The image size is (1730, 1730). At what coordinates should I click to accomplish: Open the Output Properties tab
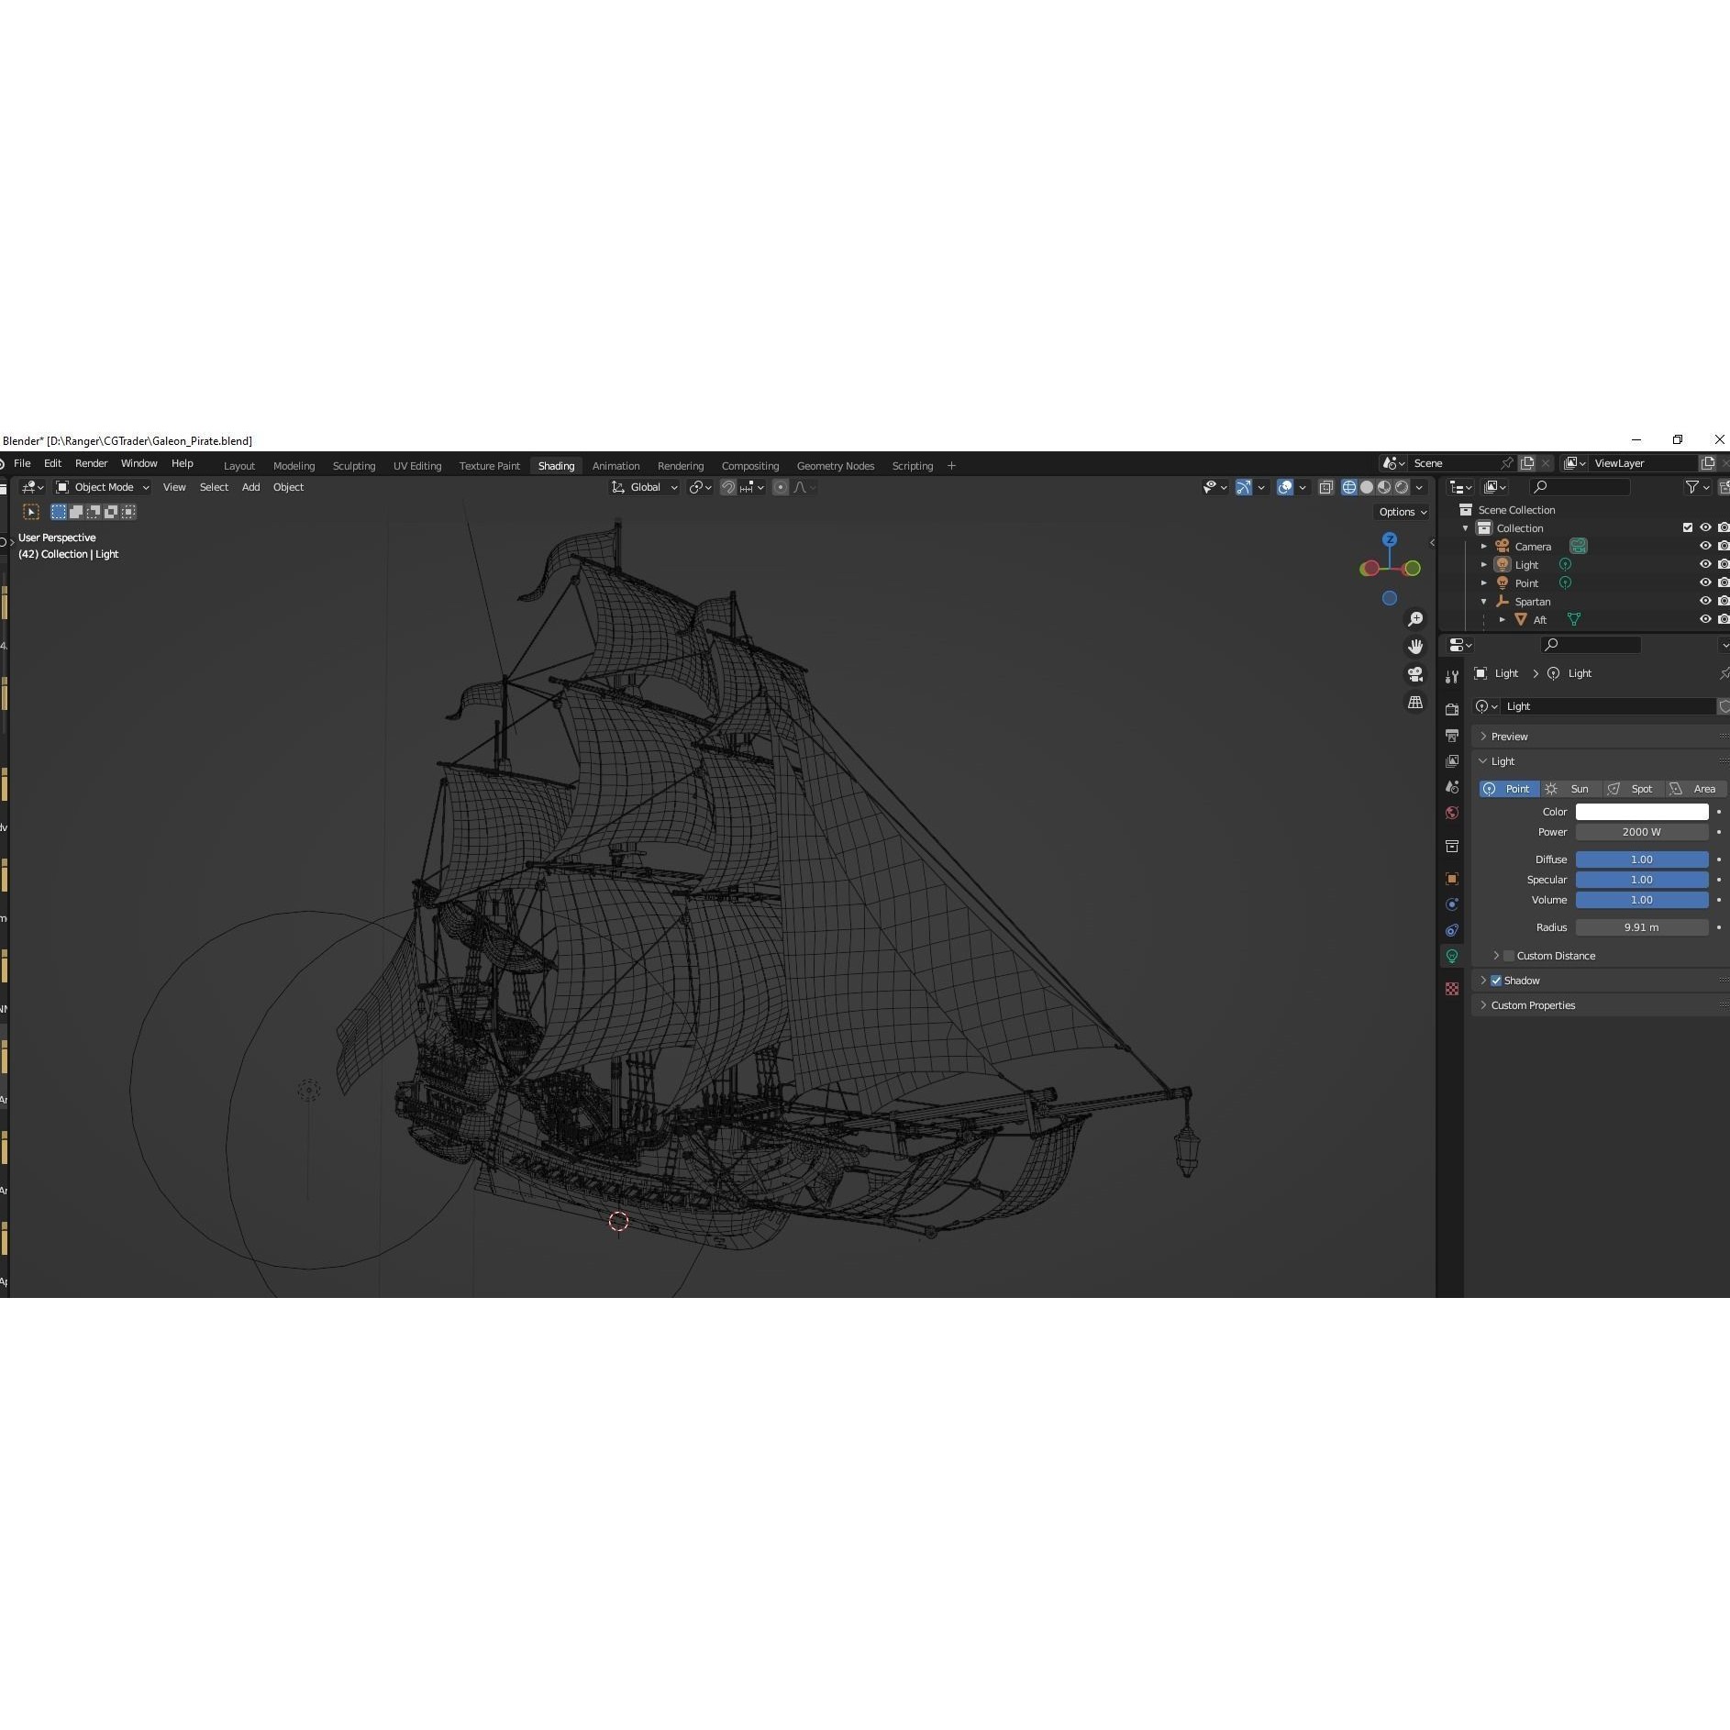[1453, 734]
